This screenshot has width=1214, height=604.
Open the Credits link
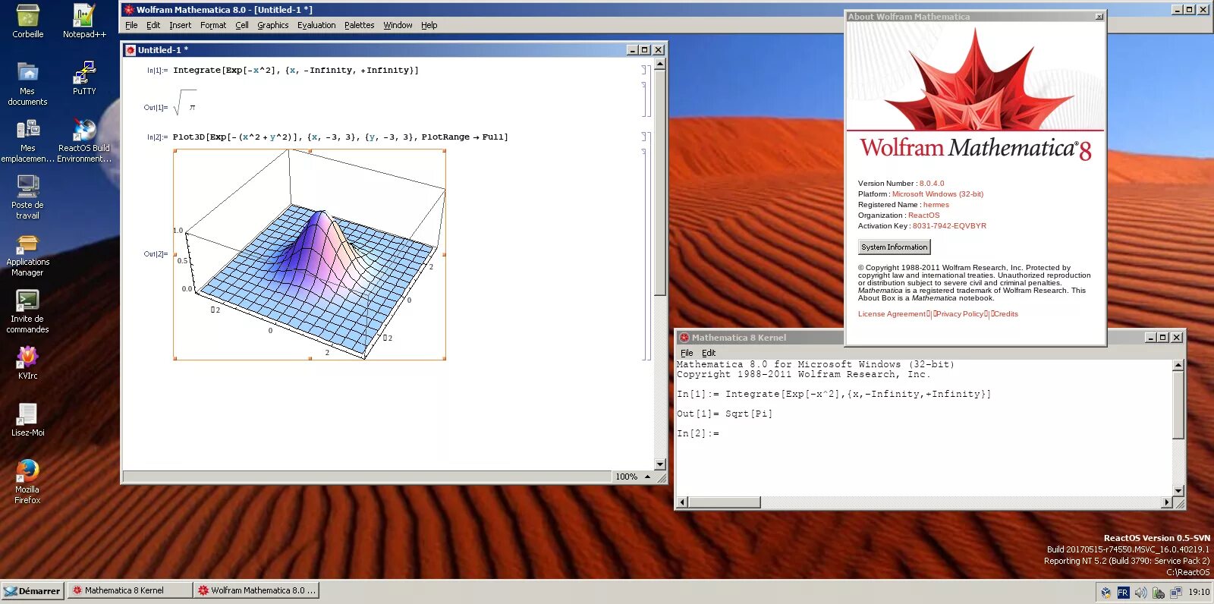click(1006, 314)
